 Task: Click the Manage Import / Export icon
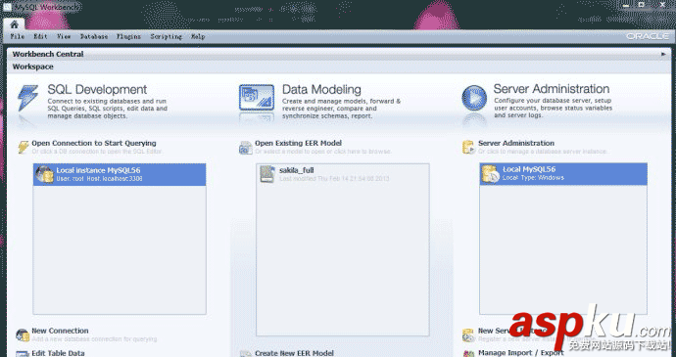pyautogui.click(x=468, y=354)
